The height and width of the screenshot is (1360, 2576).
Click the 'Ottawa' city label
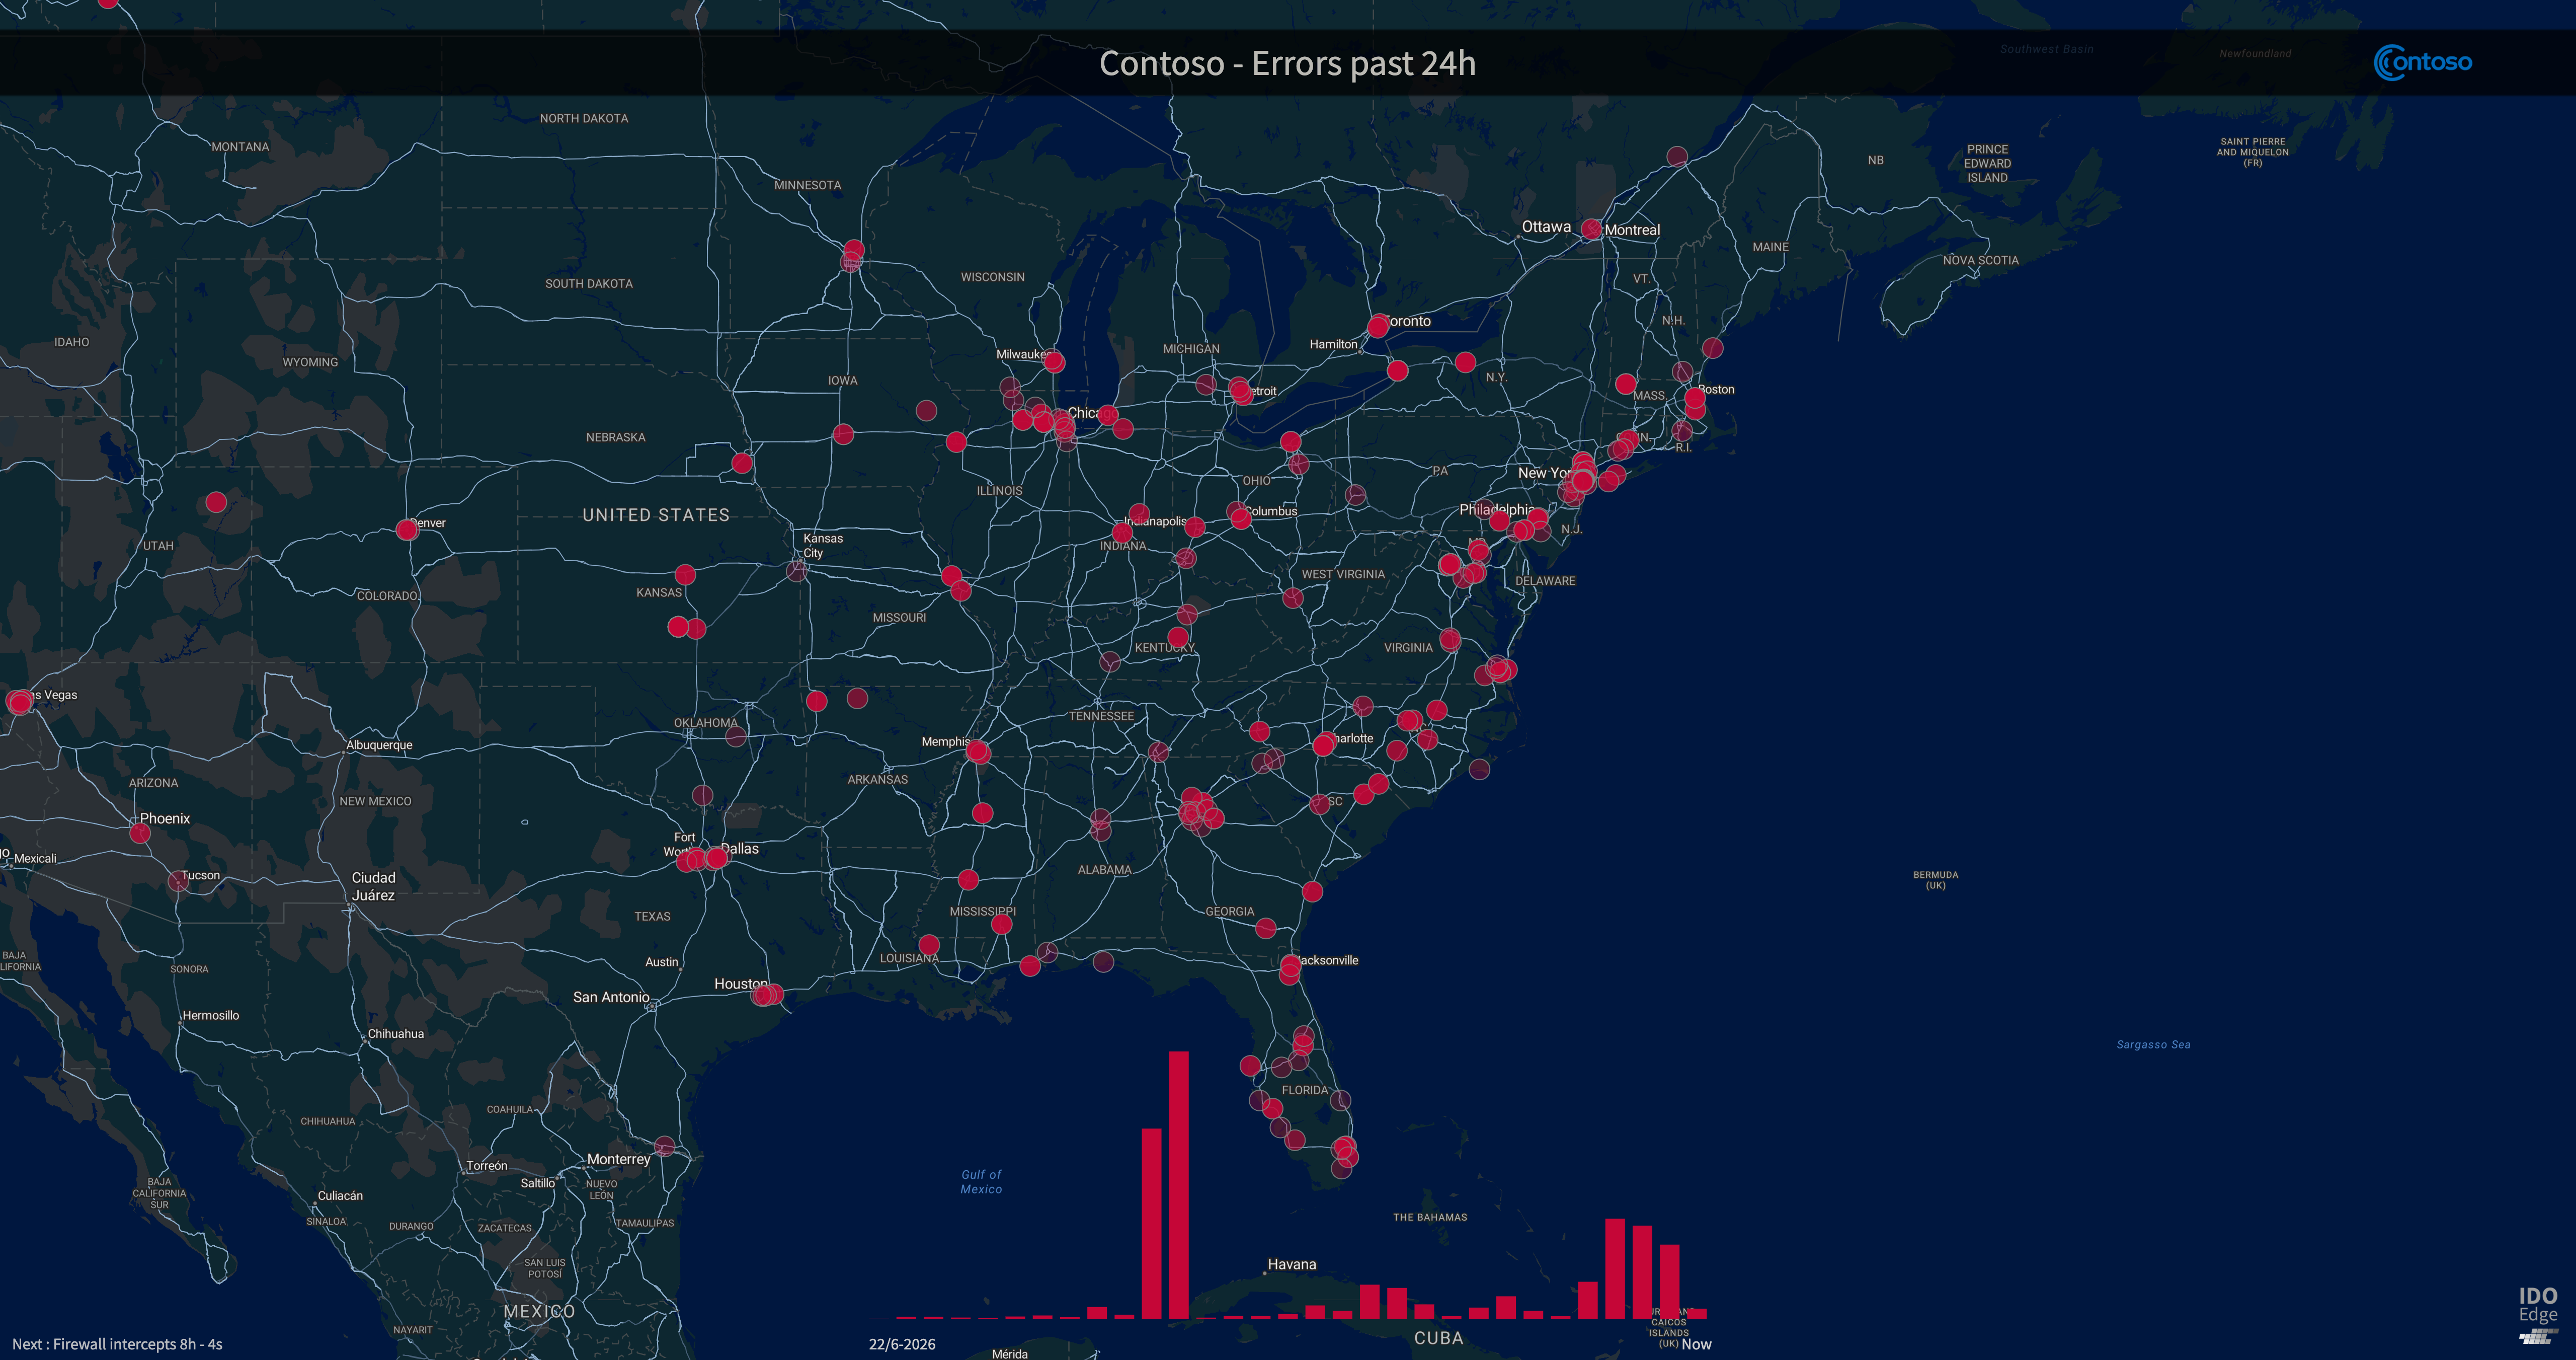click(1546, 227)
